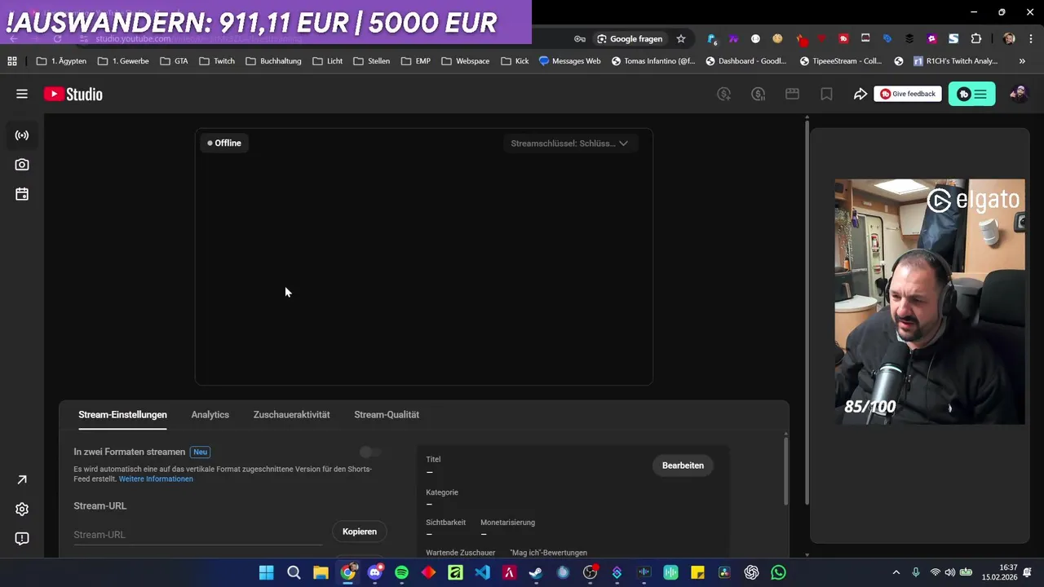Open the Chrome extensions puzzle icon

975,38
